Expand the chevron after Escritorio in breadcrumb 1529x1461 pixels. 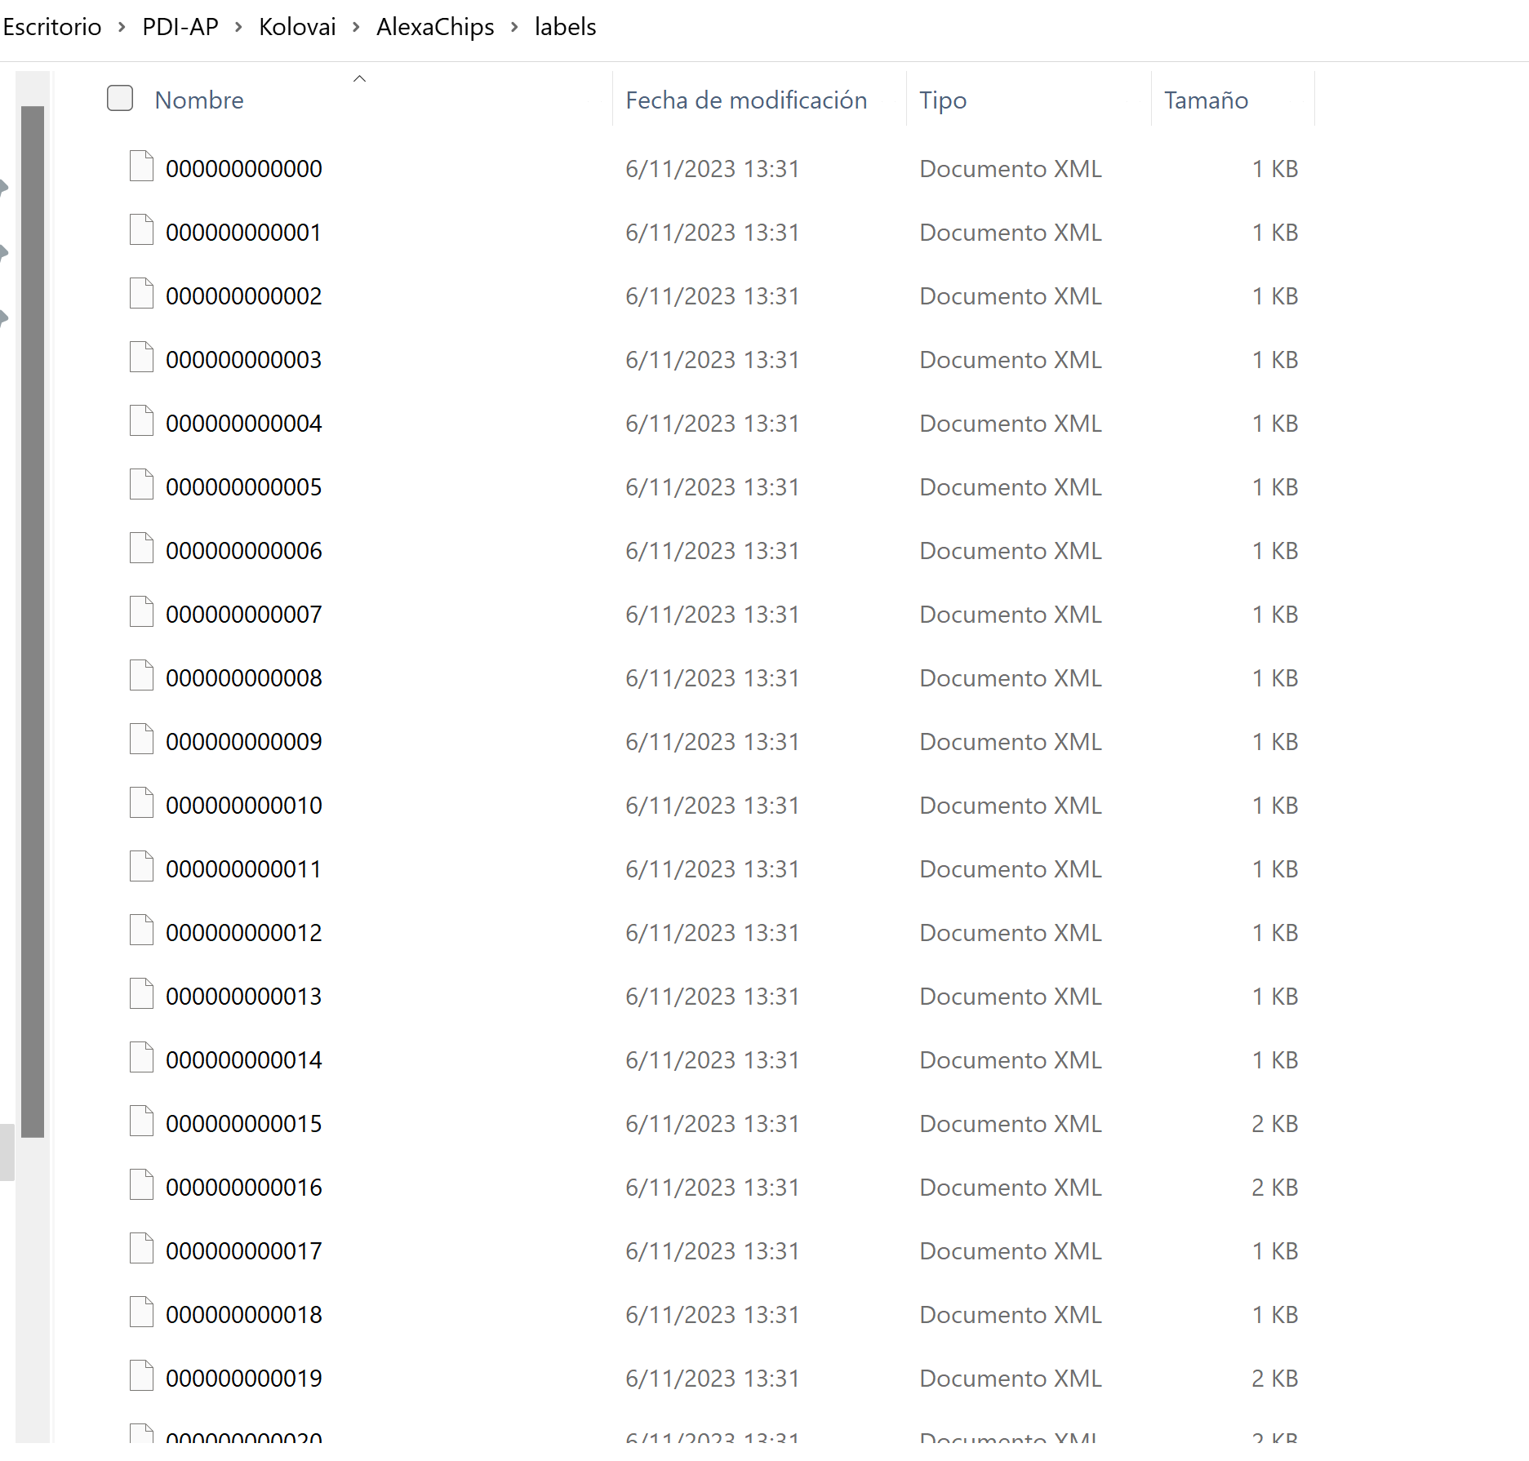[x=122, y=27]
